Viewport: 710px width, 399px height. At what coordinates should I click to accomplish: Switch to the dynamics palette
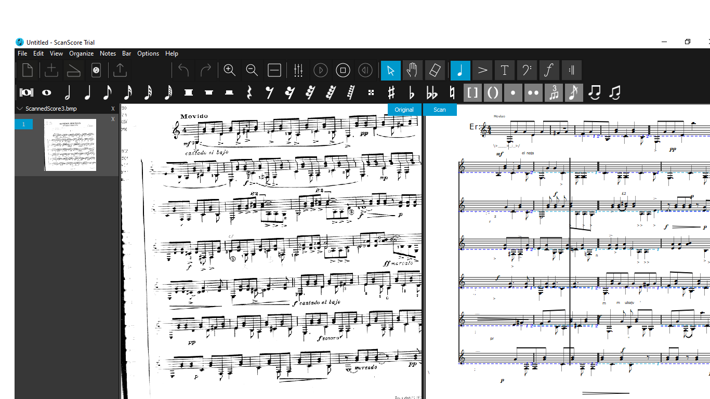[x=549, y=70]
